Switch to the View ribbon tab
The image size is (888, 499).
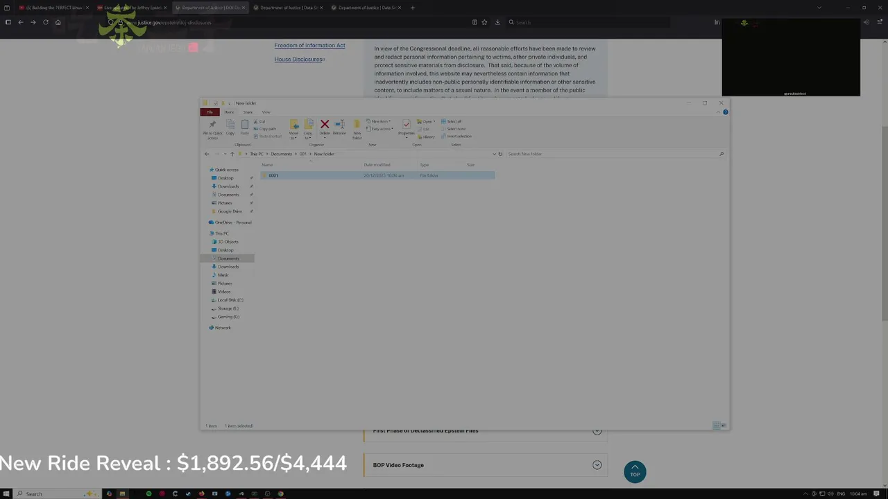coord(266,112)
